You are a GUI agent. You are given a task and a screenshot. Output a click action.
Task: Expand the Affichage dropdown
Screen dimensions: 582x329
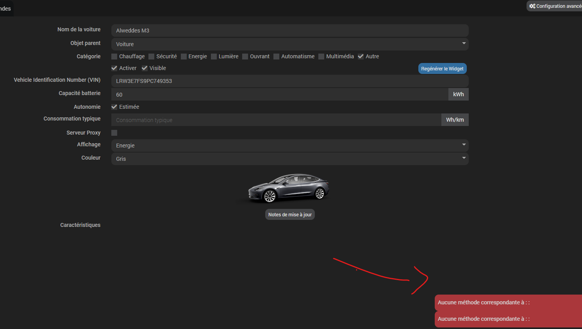[289, 145]
